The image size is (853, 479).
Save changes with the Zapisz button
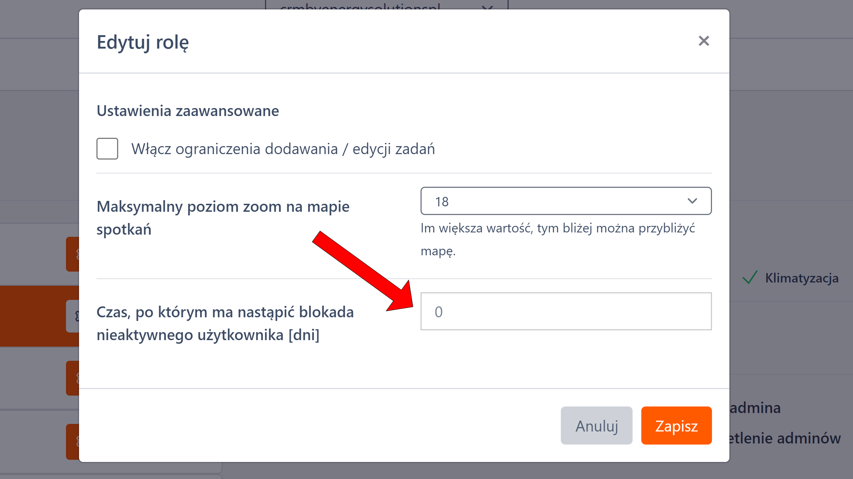point(676,426)
